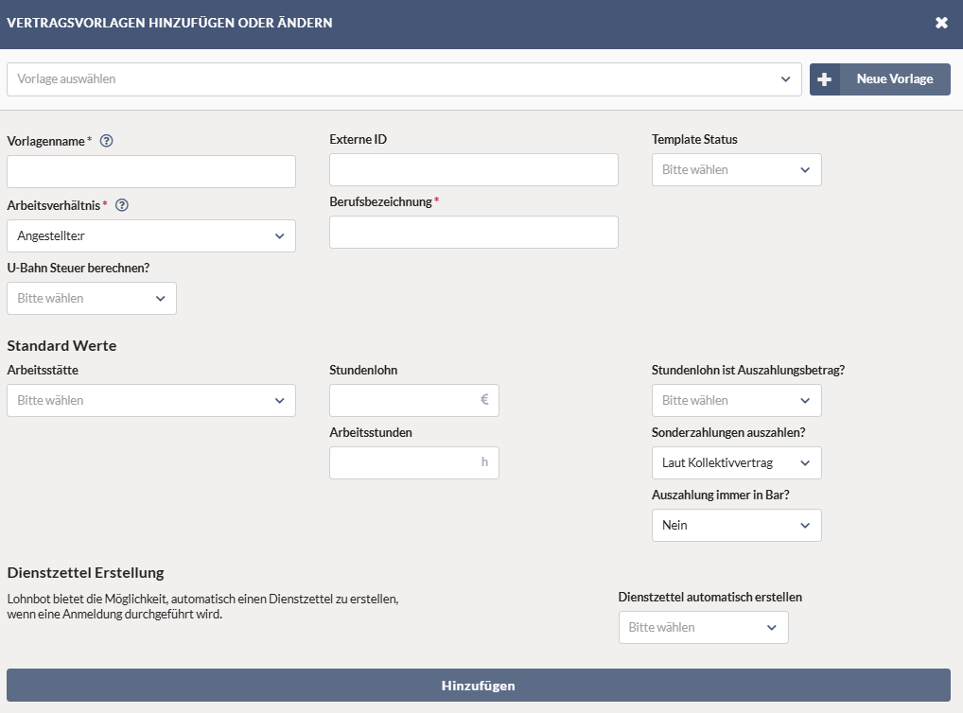Open the Template Status dropdown
This screenshot has width=963, height=713.
click(x=736, y=169)
